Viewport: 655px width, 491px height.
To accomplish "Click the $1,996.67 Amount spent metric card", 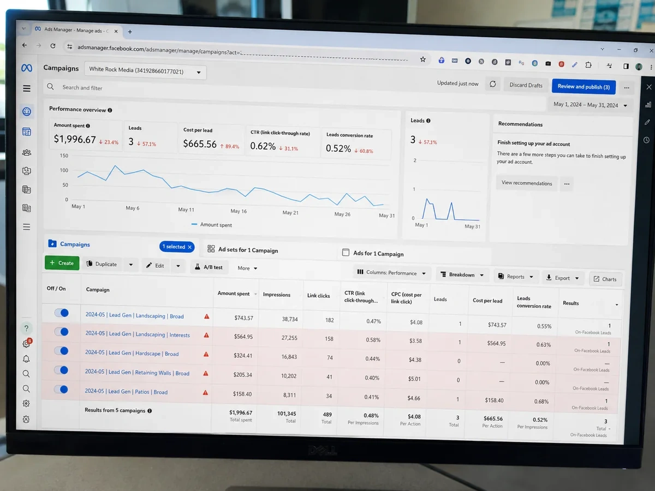I will pos(85,135).
